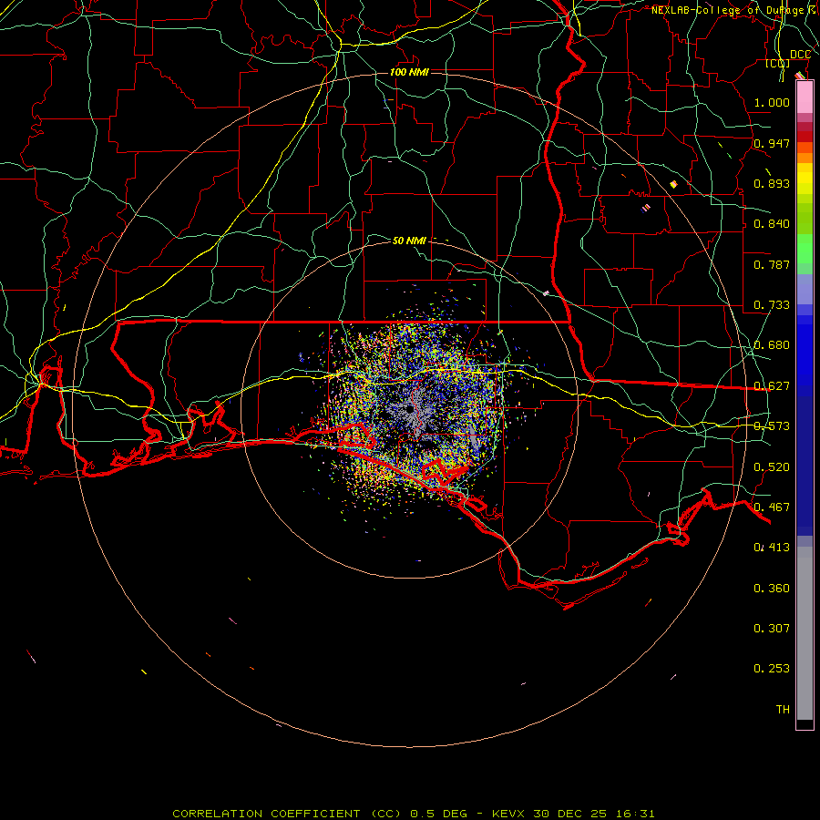Screen dimensions: 820x820
Task: Click the [CC] product label
Action: click(x=778, y=63)
